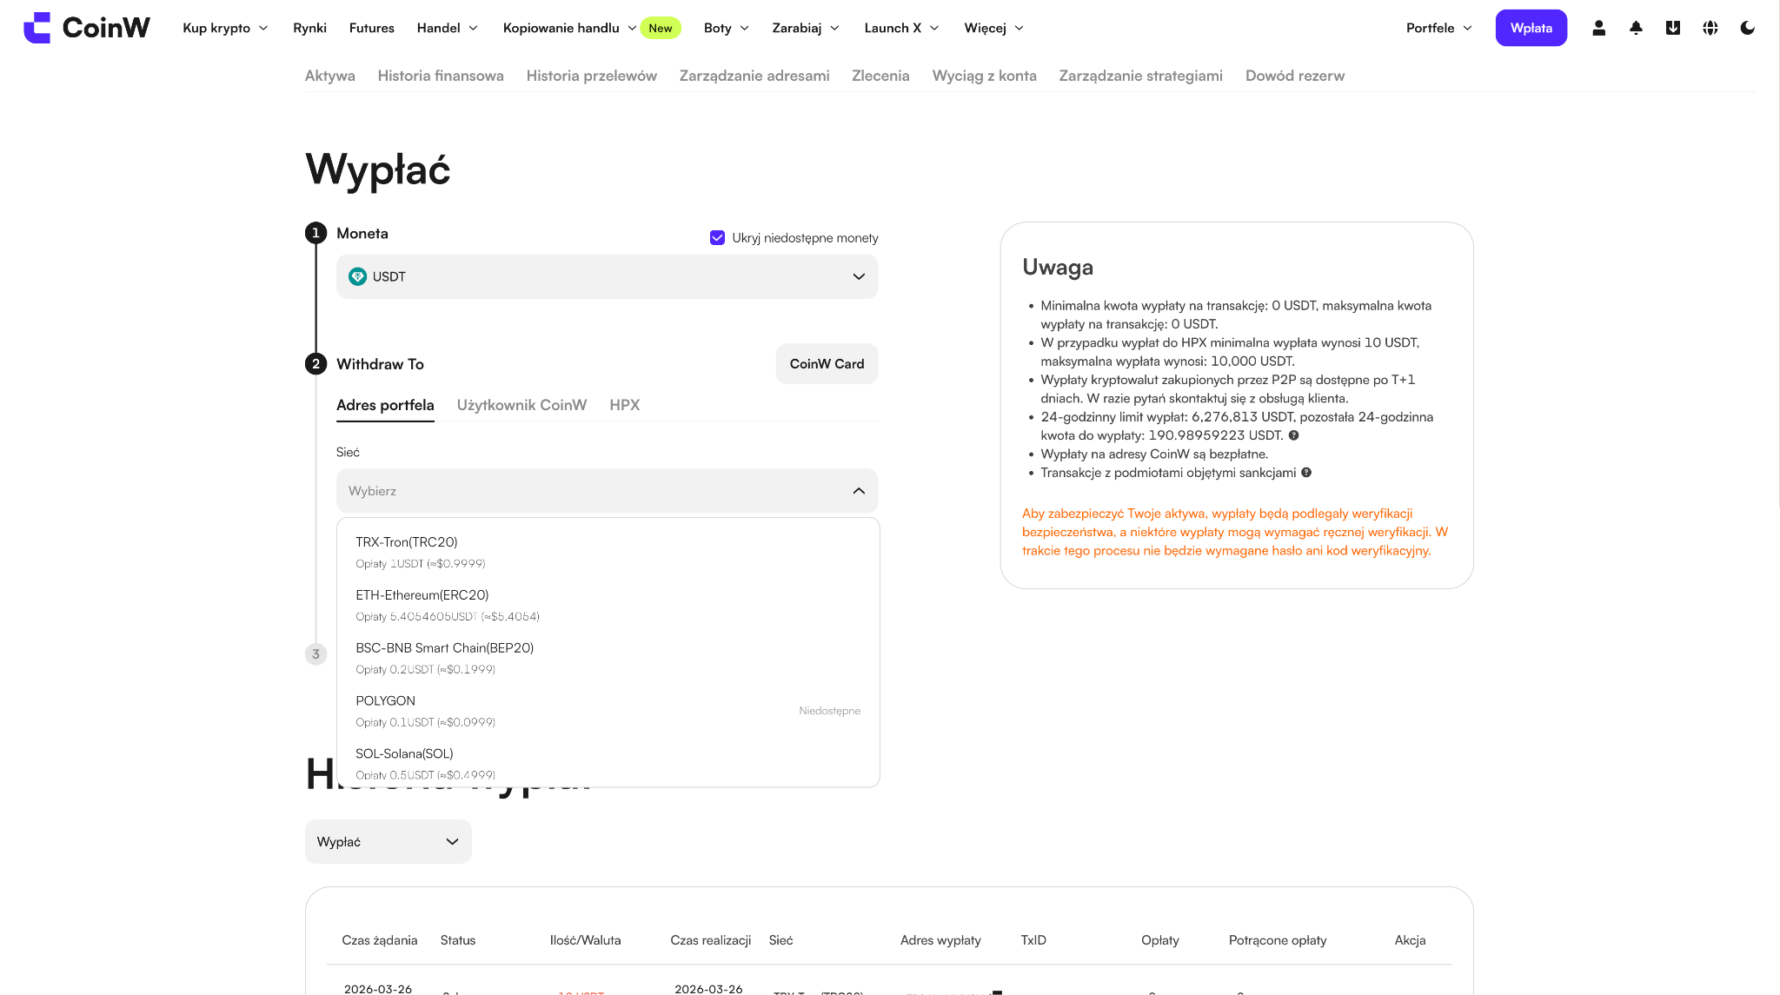Open the language globe icon

point(1710,28)
